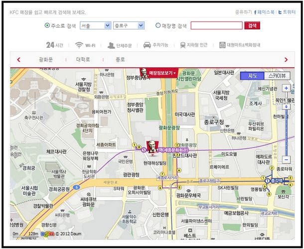
Task: Click the 광화문우체국 map label
Action: [x=188, y=195]
